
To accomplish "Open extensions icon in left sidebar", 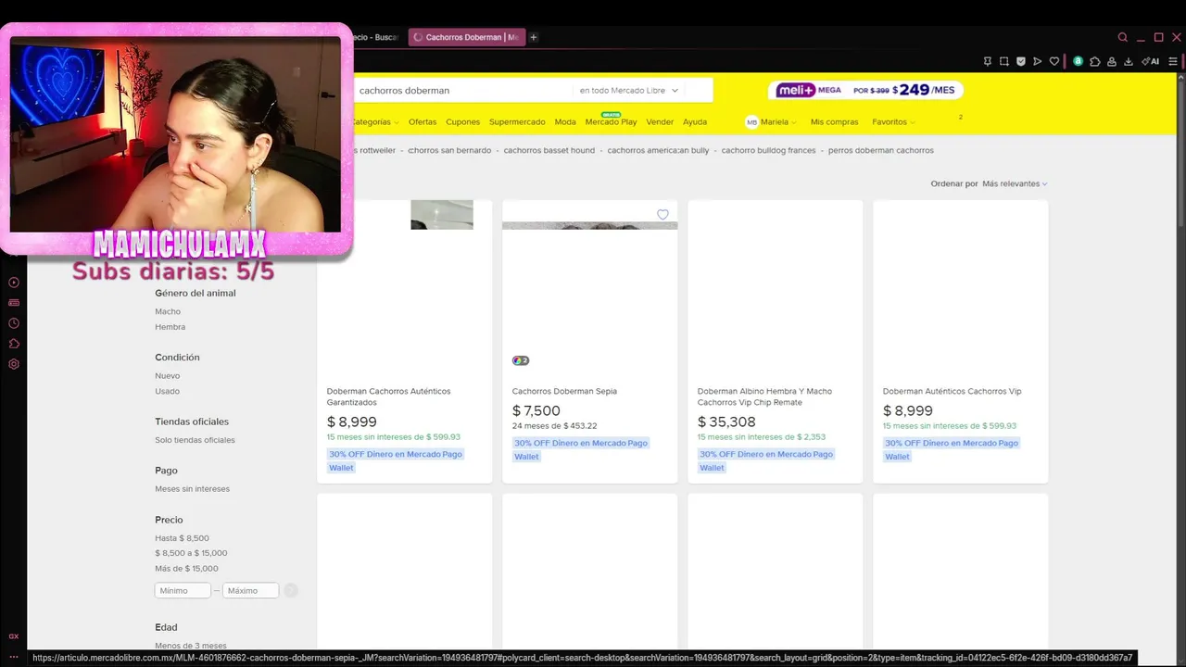I will coord(14,344).
